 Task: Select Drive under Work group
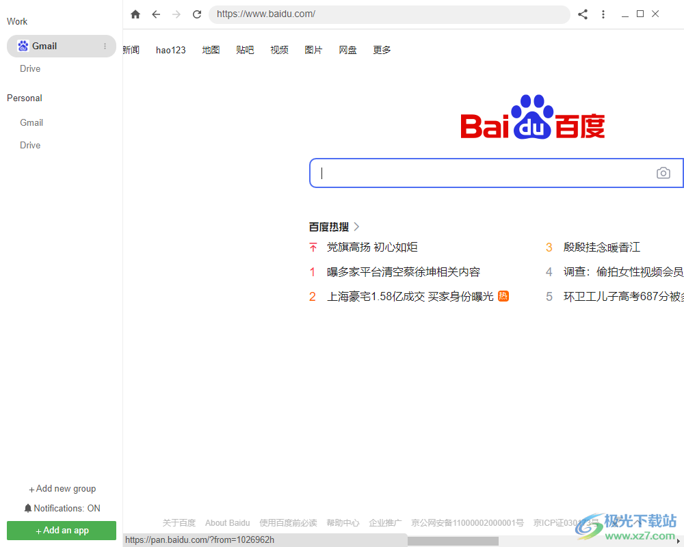30,68
